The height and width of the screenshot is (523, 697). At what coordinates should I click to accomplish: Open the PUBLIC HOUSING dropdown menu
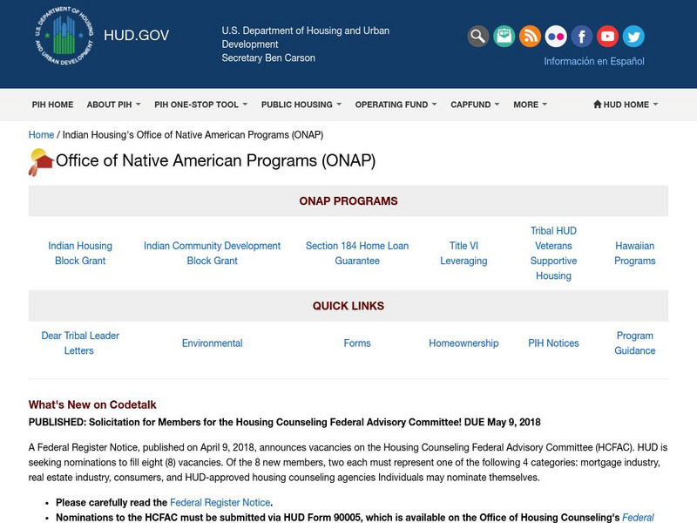[x=300, y=104]
